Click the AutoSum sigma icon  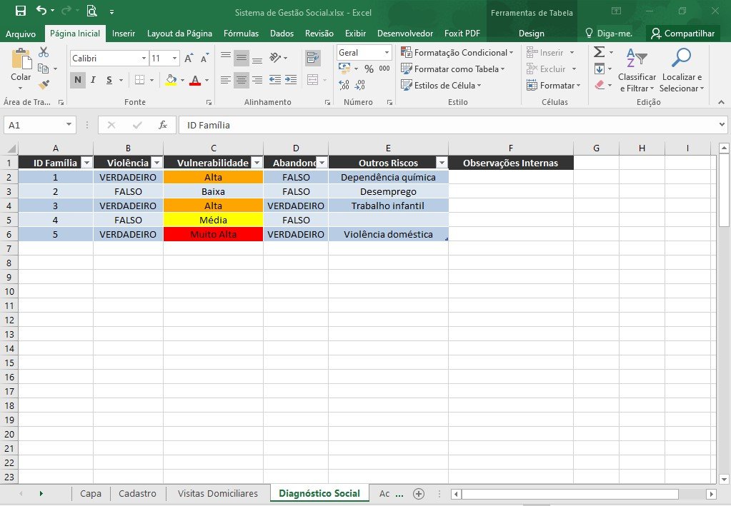pos(600,51)
